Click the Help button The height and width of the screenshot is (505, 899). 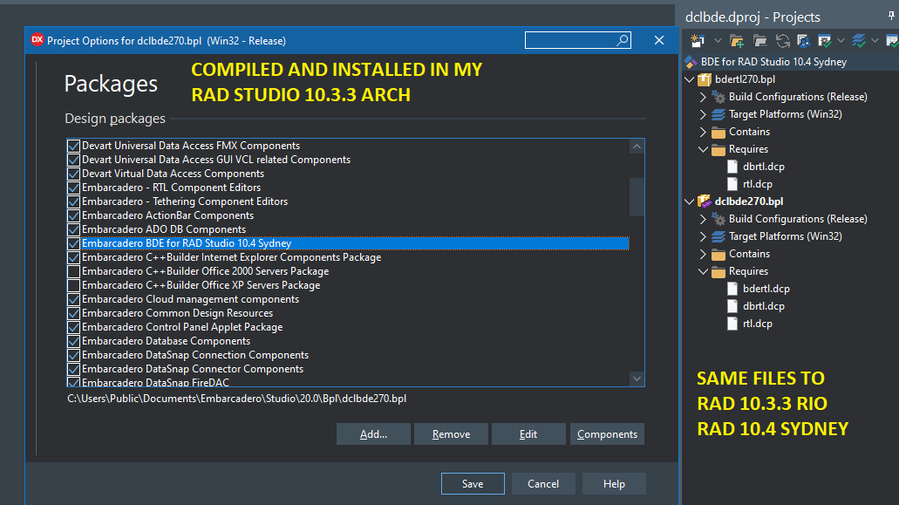[614, 484]
